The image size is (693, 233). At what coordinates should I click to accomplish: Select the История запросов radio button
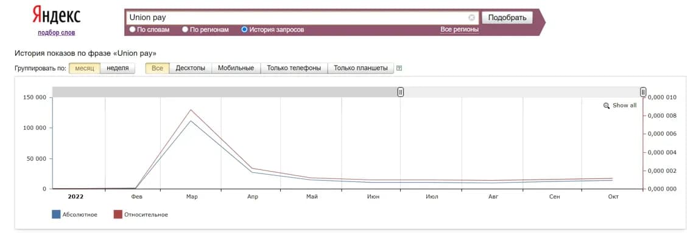point(244,30)
